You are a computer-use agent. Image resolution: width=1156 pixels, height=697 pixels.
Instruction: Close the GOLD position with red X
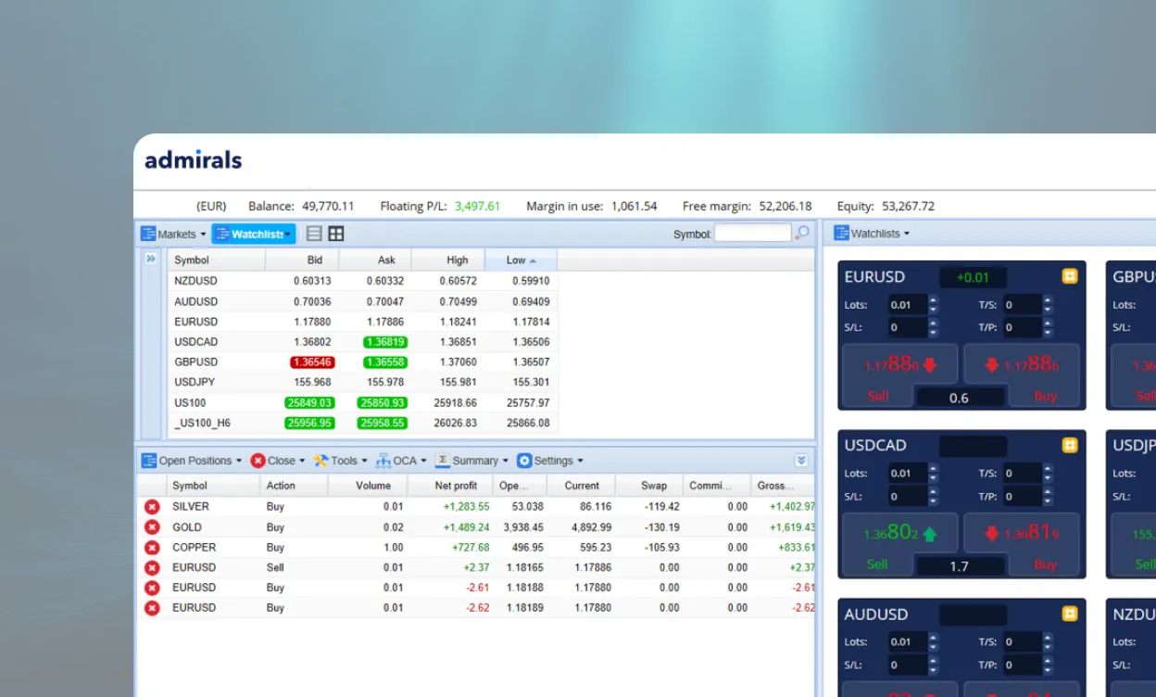click(x=152, y=527)
